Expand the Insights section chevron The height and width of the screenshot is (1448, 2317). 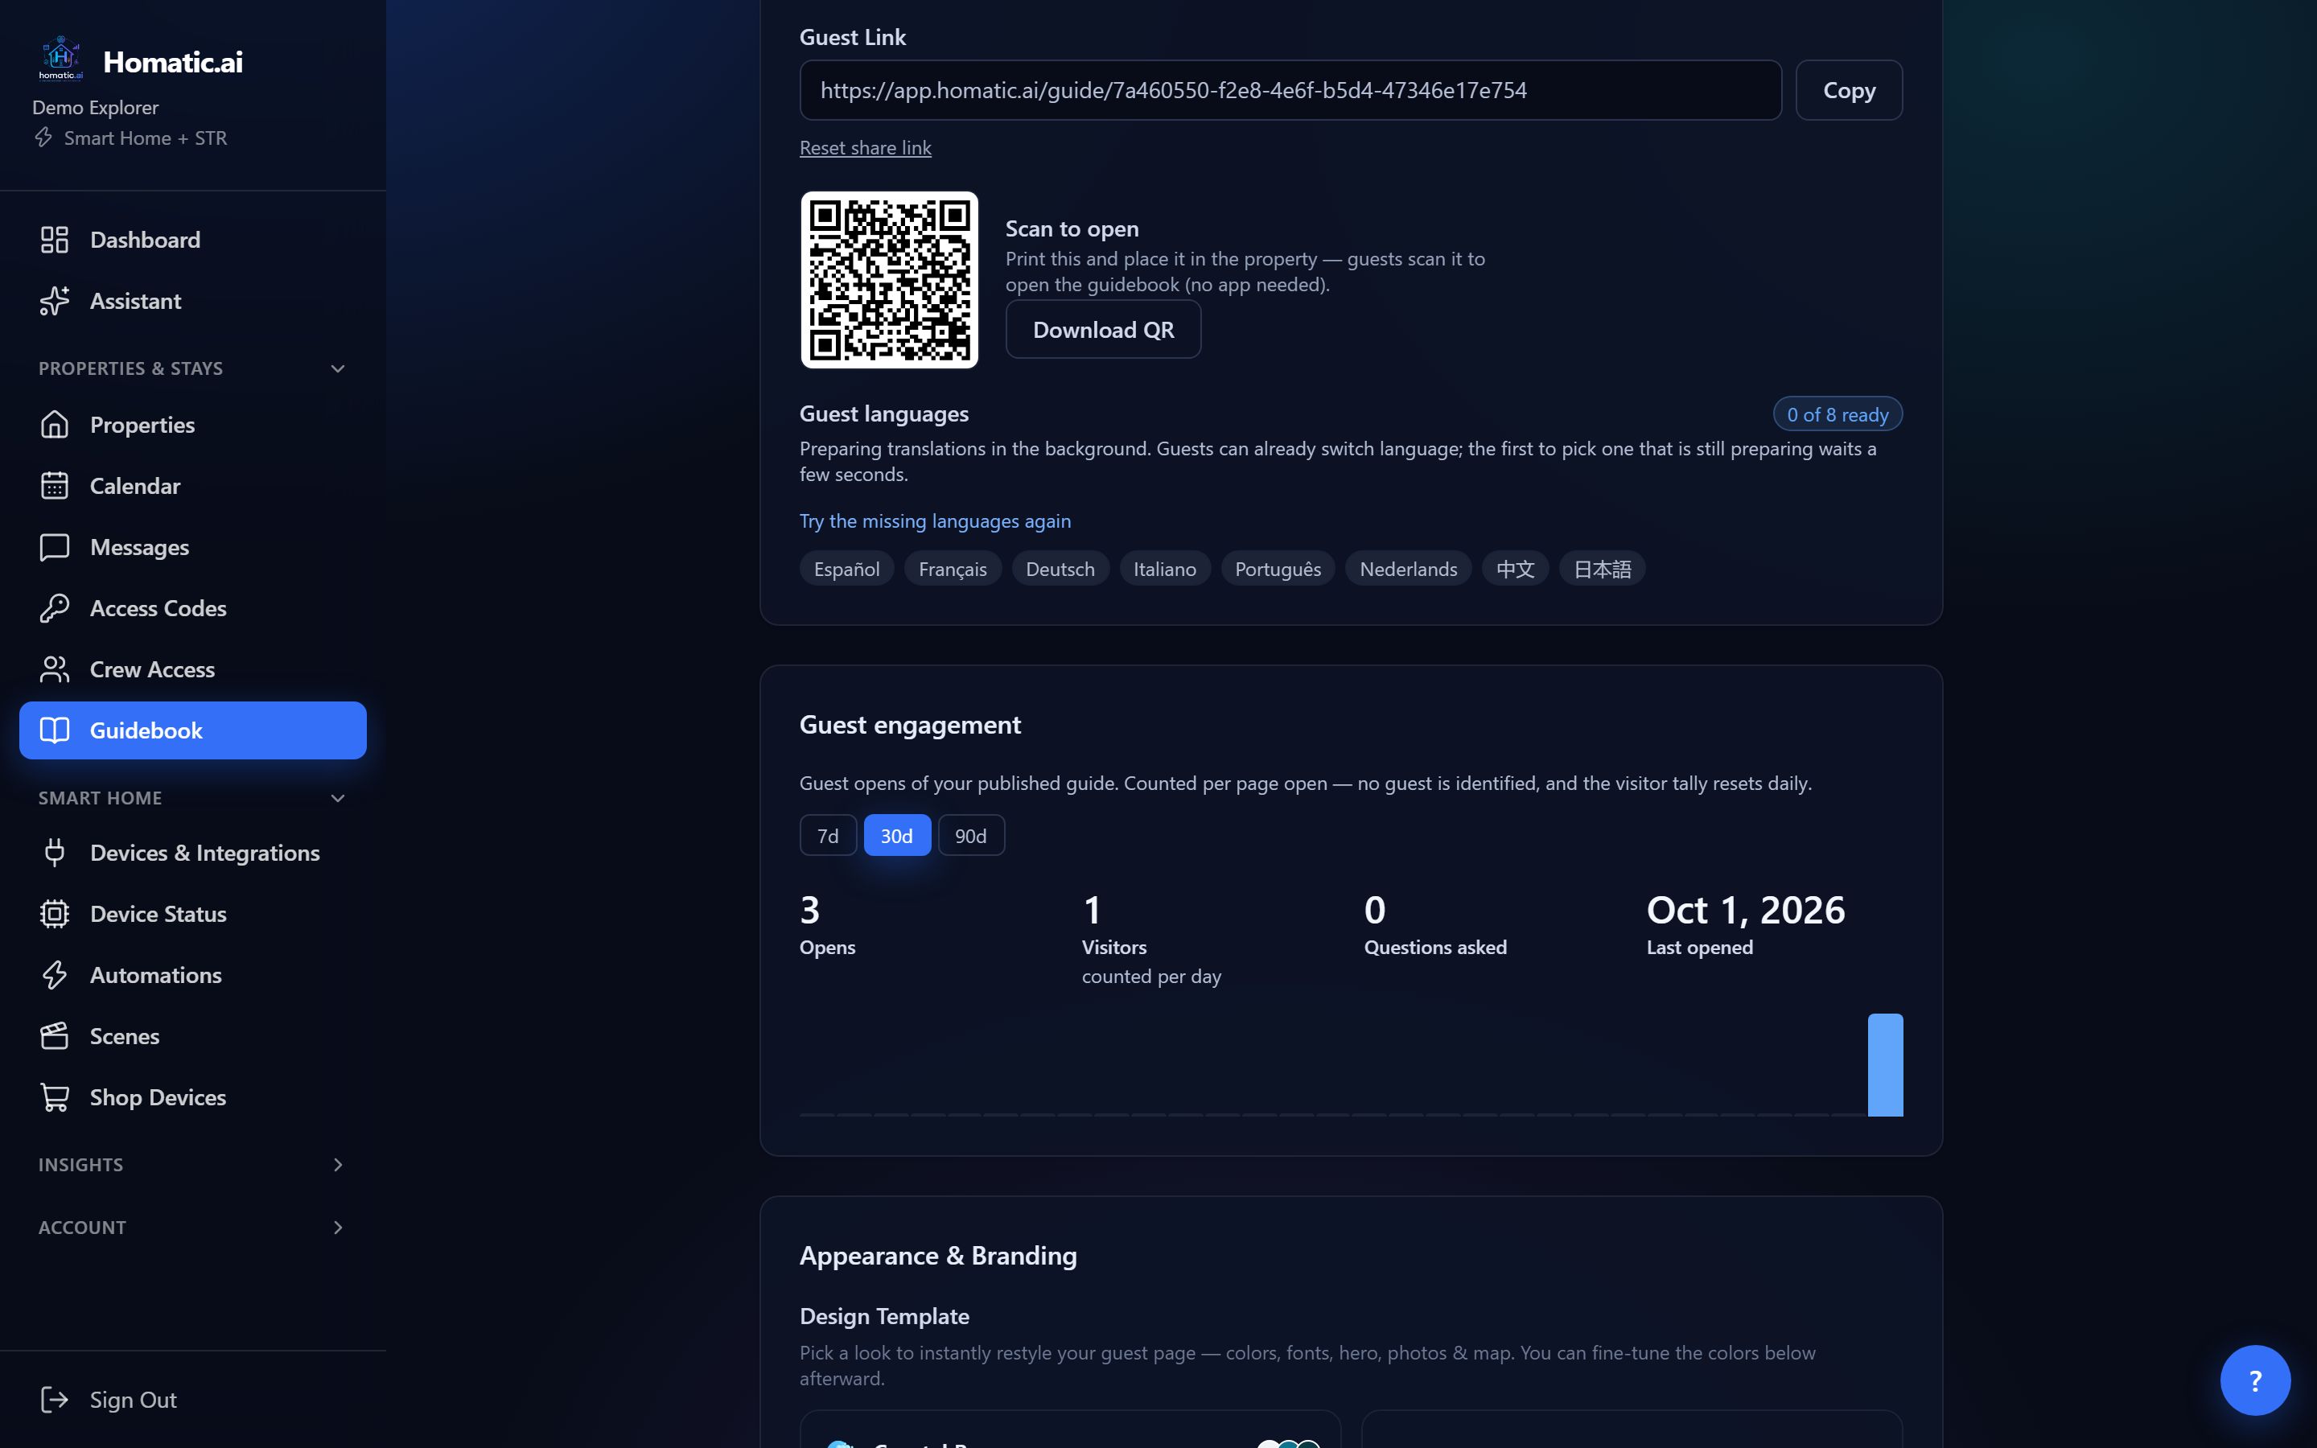(x=338, y=1165)
